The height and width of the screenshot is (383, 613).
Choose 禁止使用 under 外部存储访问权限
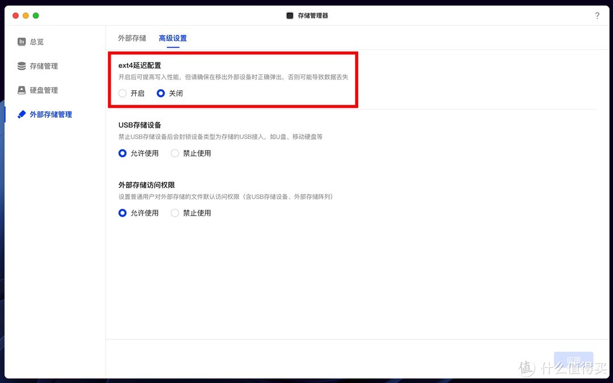(175, 213)
